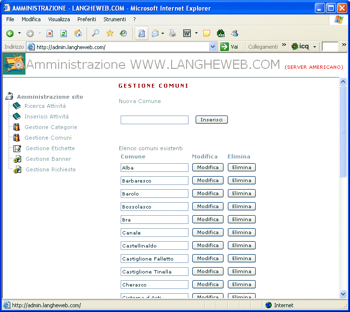This screenshot has height=312, width=350.
Task: Click the yellow note icon in the toolbar
Action: tap(206, 33)
